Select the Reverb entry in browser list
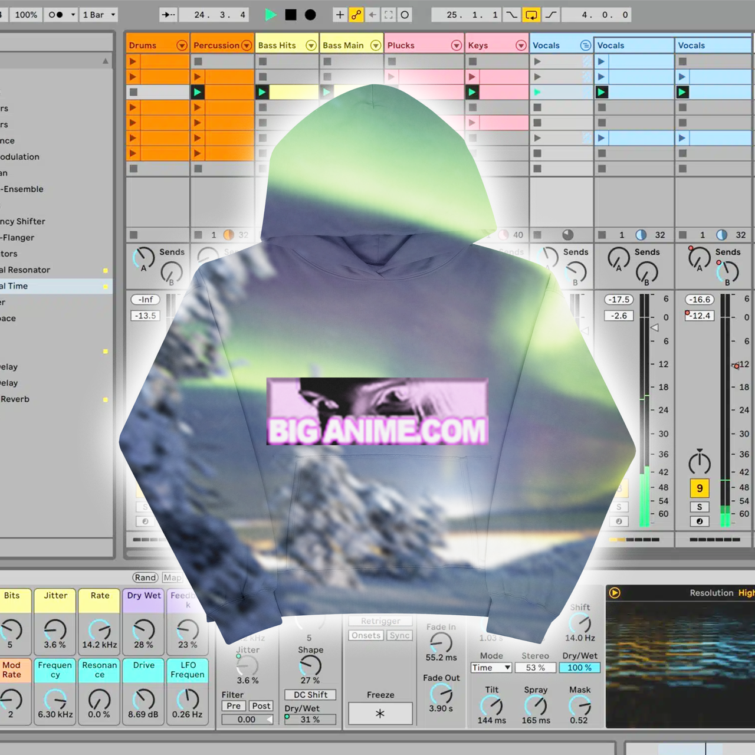The image size is (755, 755). click(x=15, y=399)
